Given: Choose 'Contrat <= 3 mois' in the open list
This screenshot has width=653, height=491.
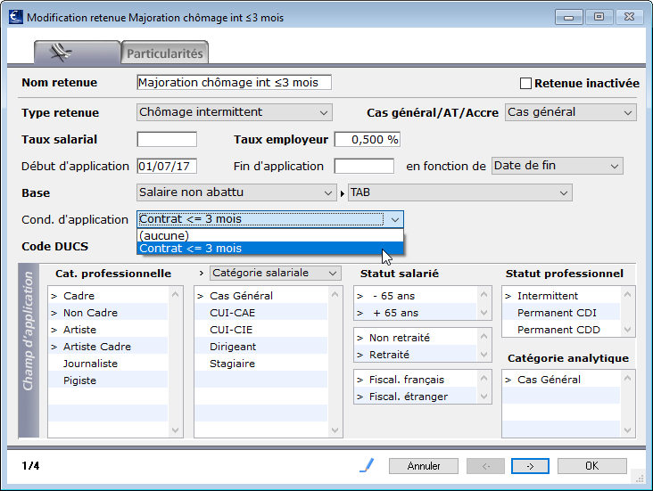Looking at the screenshot, I should (270, 249).
